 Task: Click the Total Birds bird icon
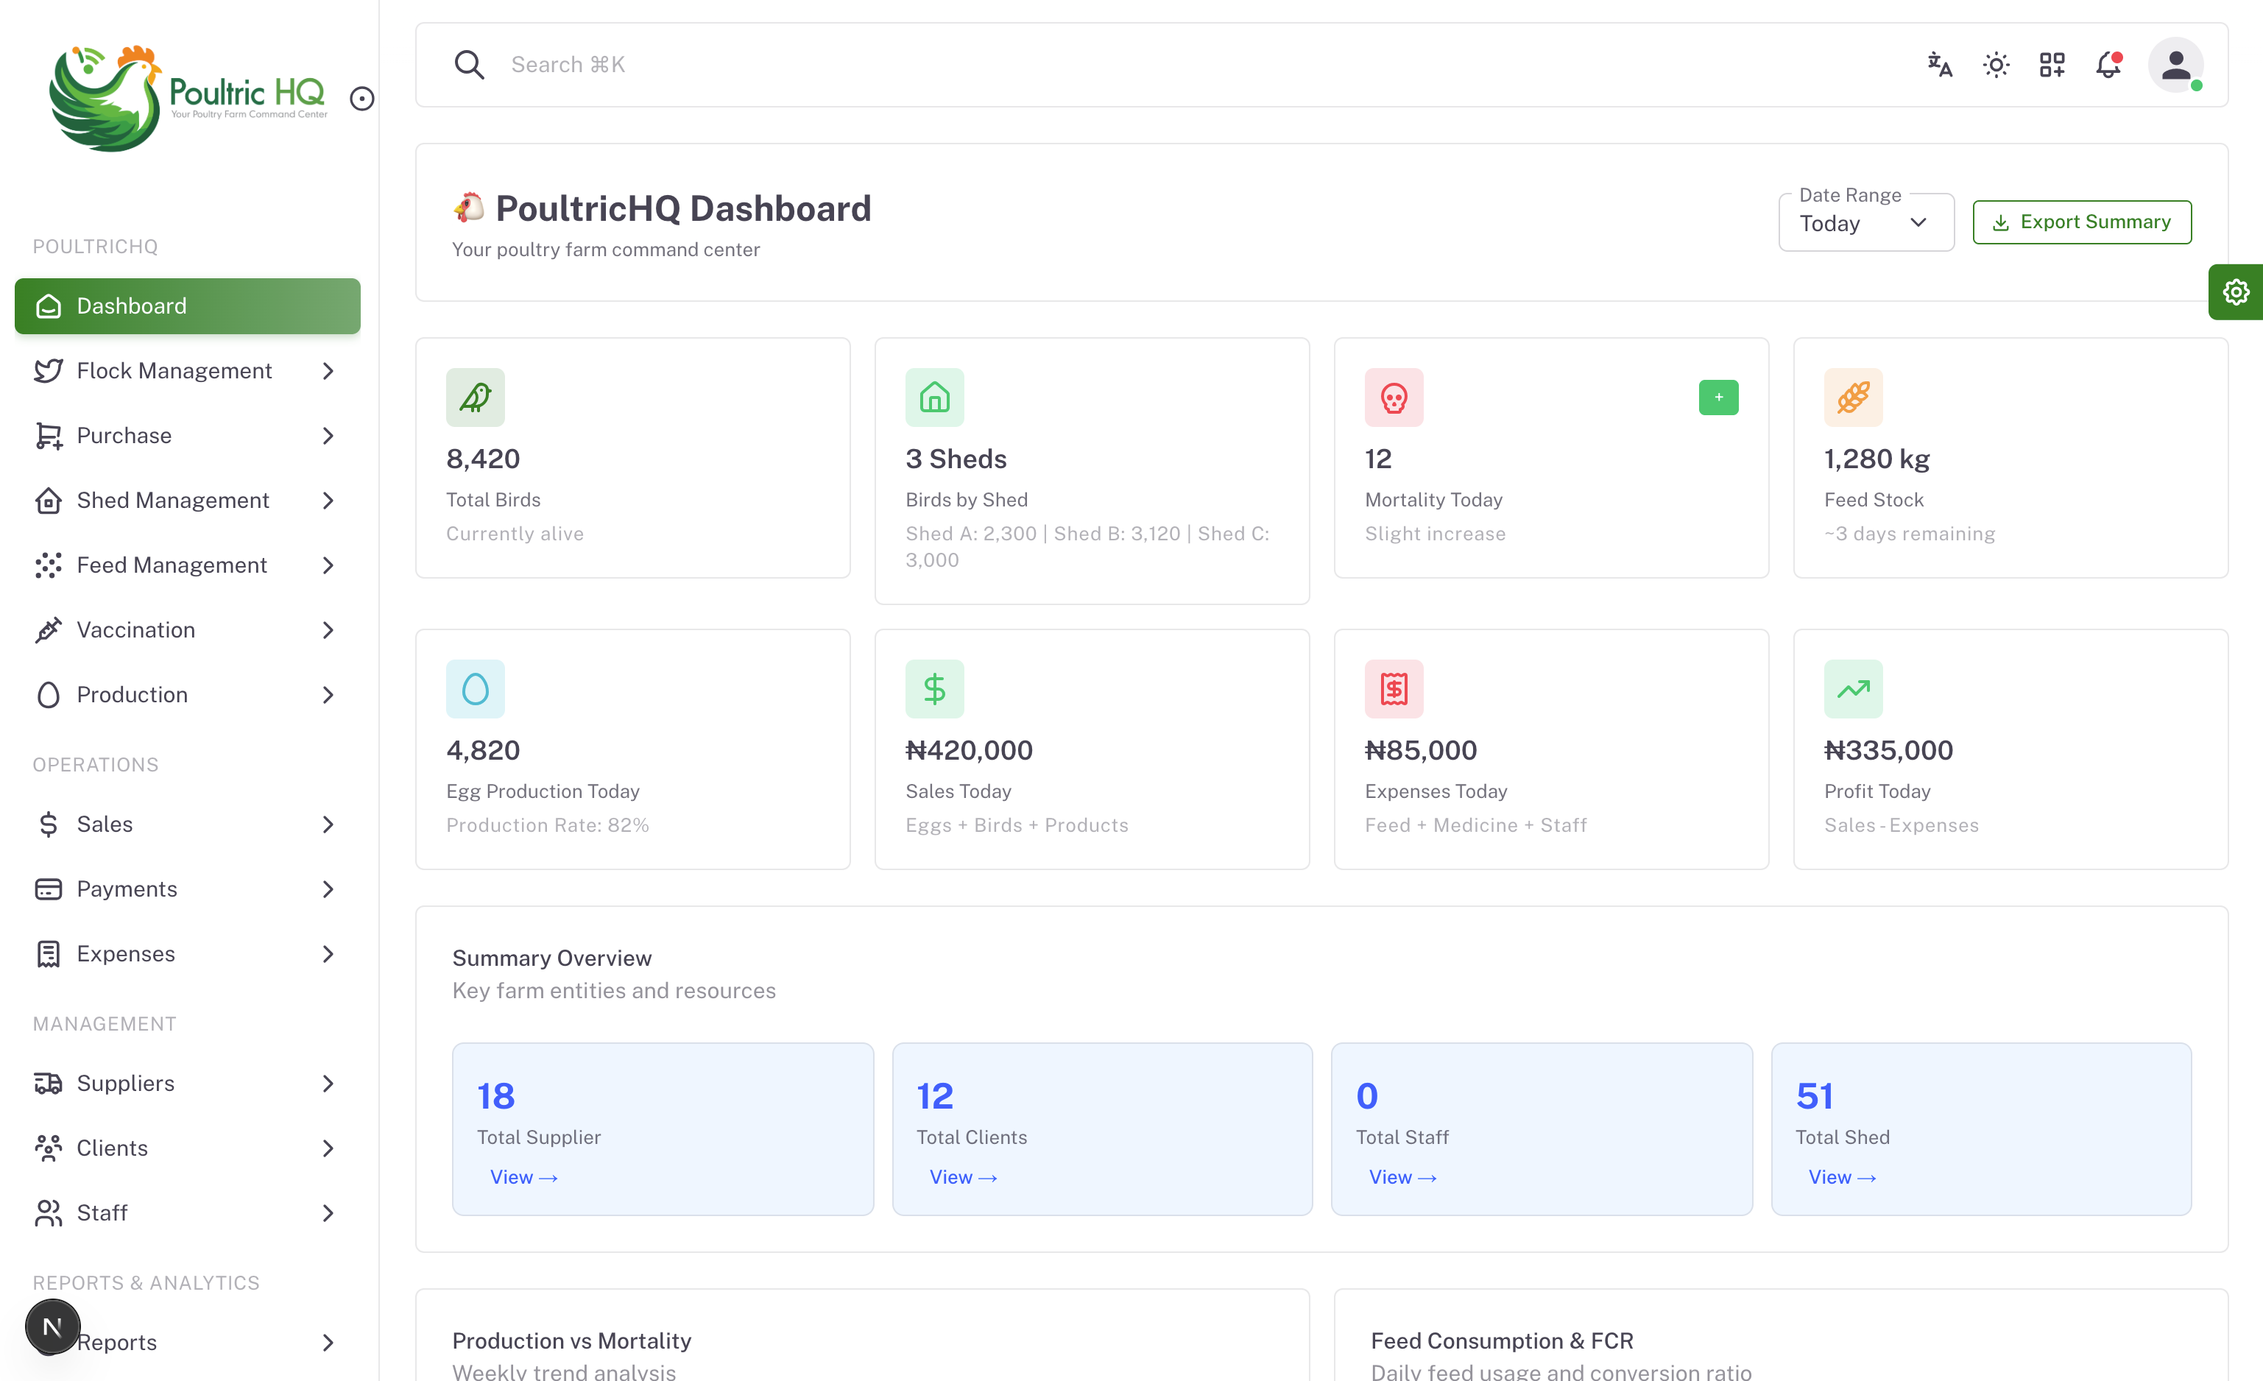(475, 397)
